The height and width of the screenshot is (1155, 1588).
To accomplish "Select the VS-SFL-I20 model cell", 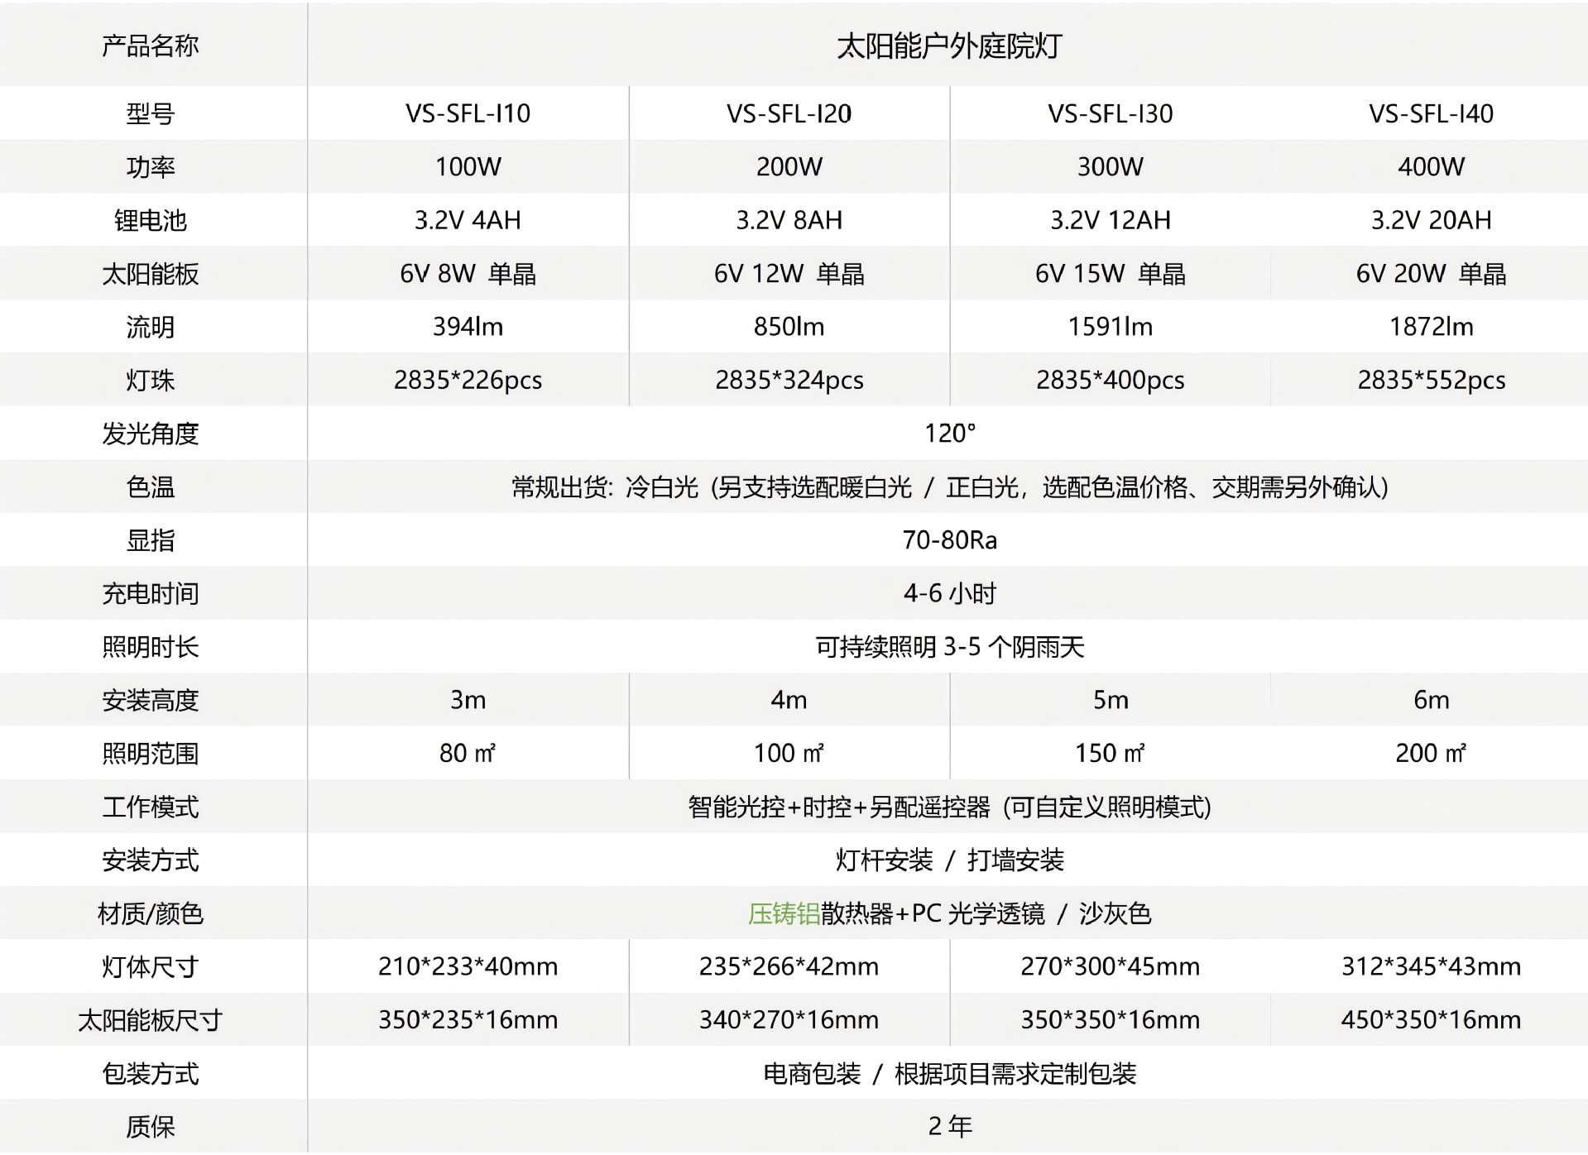I will click(x=788, y=113).
